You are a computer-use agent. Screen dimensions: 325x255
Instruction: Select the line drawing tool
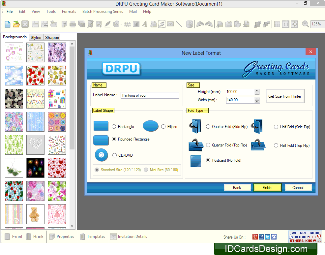coord(179,24)
